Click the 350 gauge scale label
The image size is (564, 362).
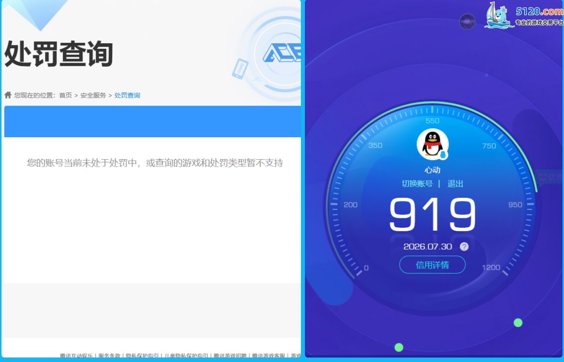[x=375, y=145]
